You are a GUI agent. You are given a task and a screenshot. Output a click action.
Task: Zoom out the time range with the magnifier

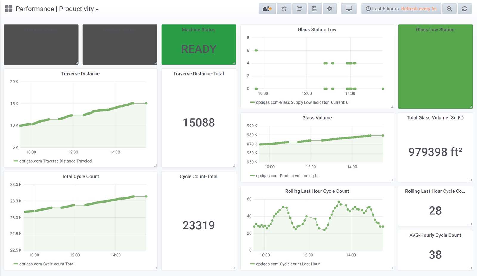pyautogui.click(x=450, y=9)
